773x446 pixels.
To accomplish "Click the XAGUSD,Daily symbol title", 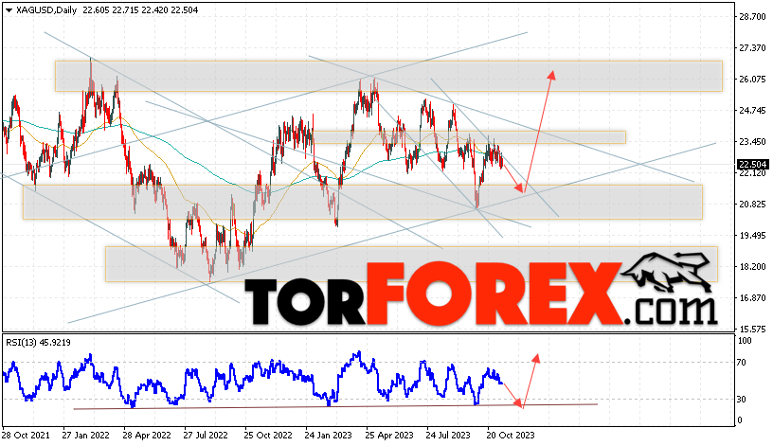I will [46, 10].
